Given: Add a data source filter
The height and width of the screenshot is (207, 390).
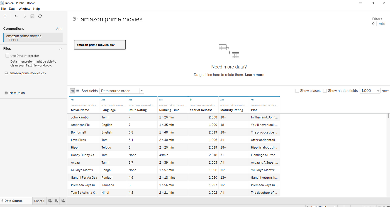Looking at the screenshot, I should click(382, 24).
